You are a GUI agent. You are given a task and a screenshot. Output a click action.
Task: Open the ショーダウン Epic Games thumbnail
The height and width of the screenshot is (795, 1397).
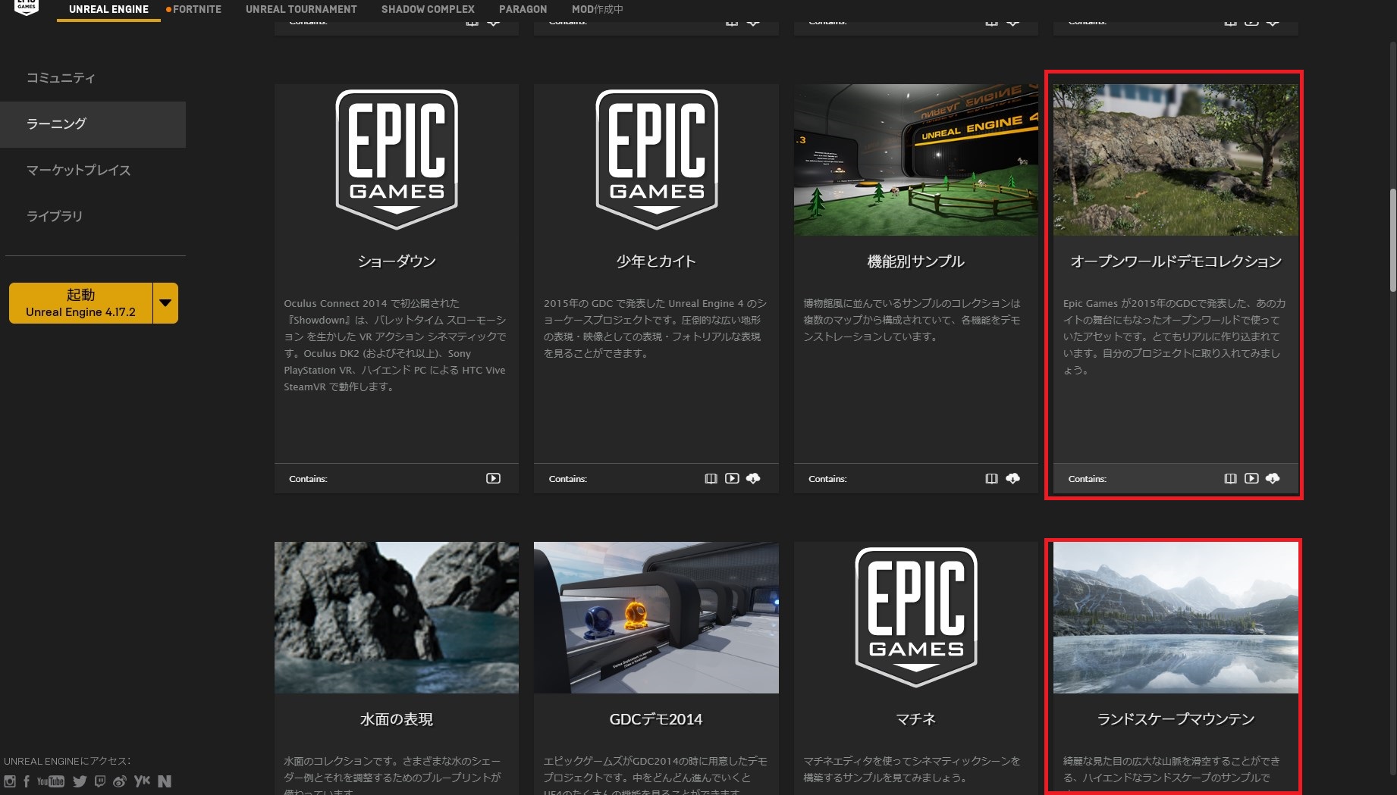coord(397,160)
